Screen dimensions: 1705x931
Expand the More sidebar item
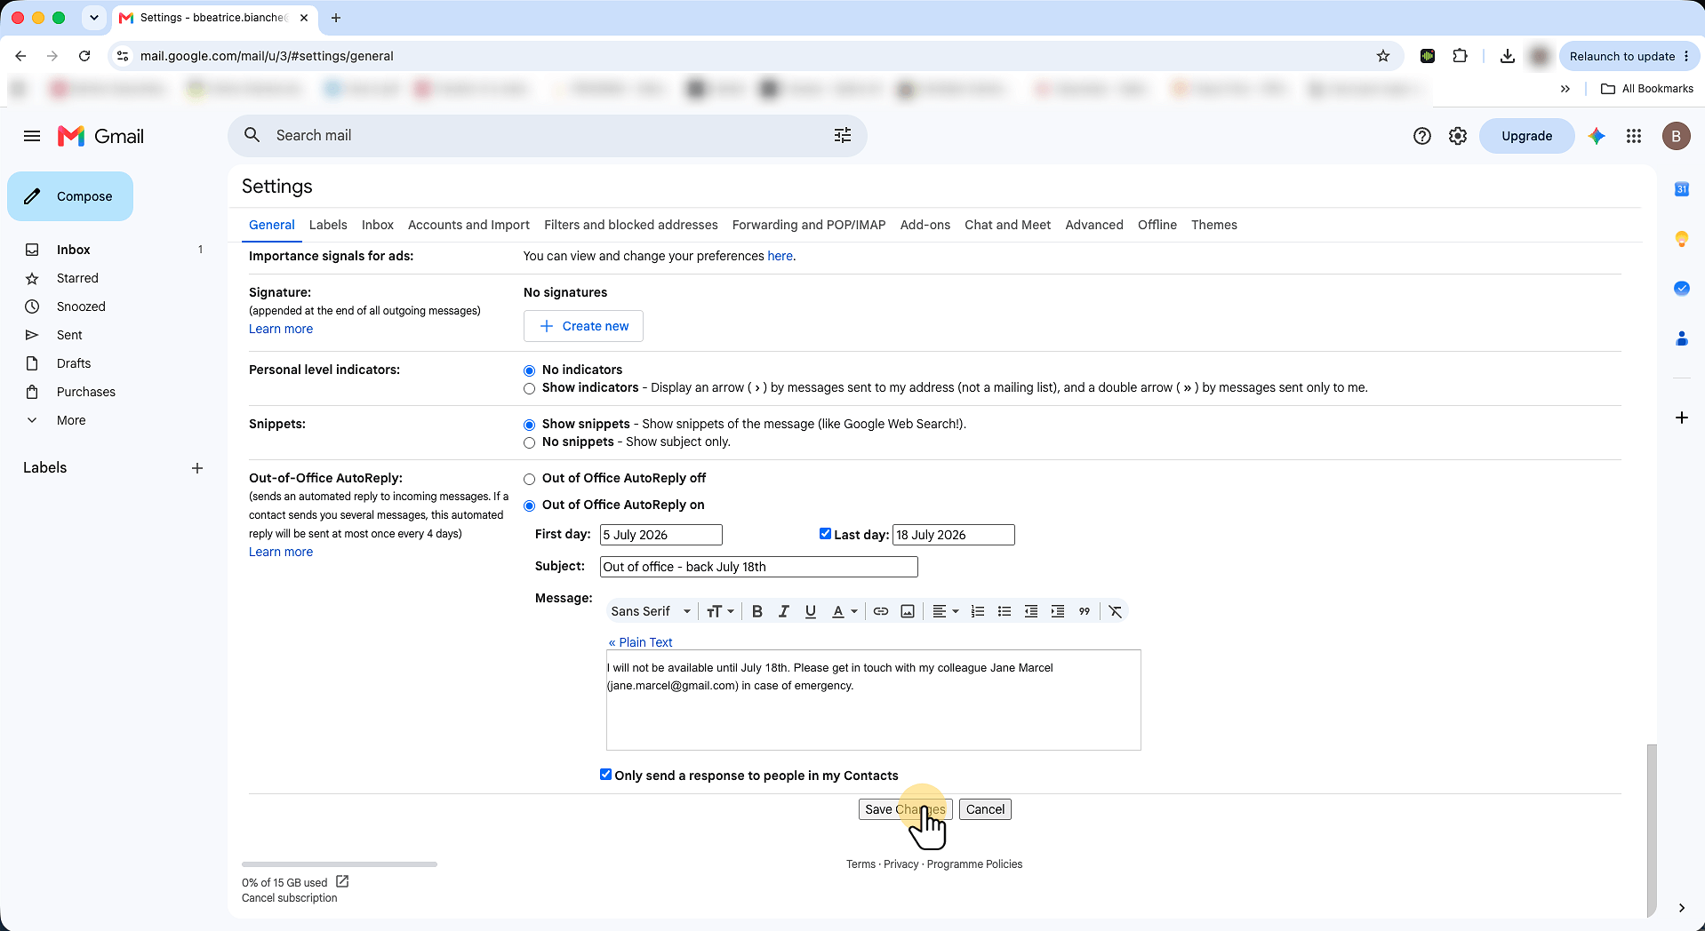tap(71, 420)
